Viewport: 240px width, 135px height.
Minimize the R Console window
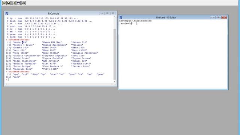[x=102, y=13]
